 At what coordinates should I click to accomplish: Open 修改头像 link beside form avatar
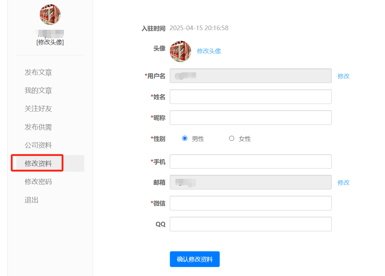click(x=209, y=51)
